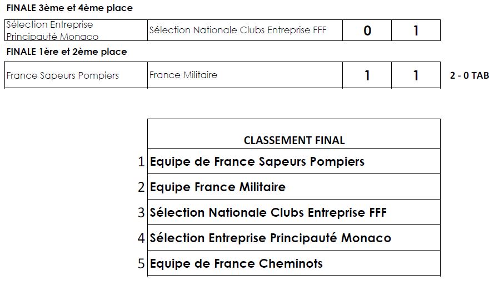Click the "FINALE 1ère et 2ème place" heading
494x281 pixels.
(x=66, y=52)
